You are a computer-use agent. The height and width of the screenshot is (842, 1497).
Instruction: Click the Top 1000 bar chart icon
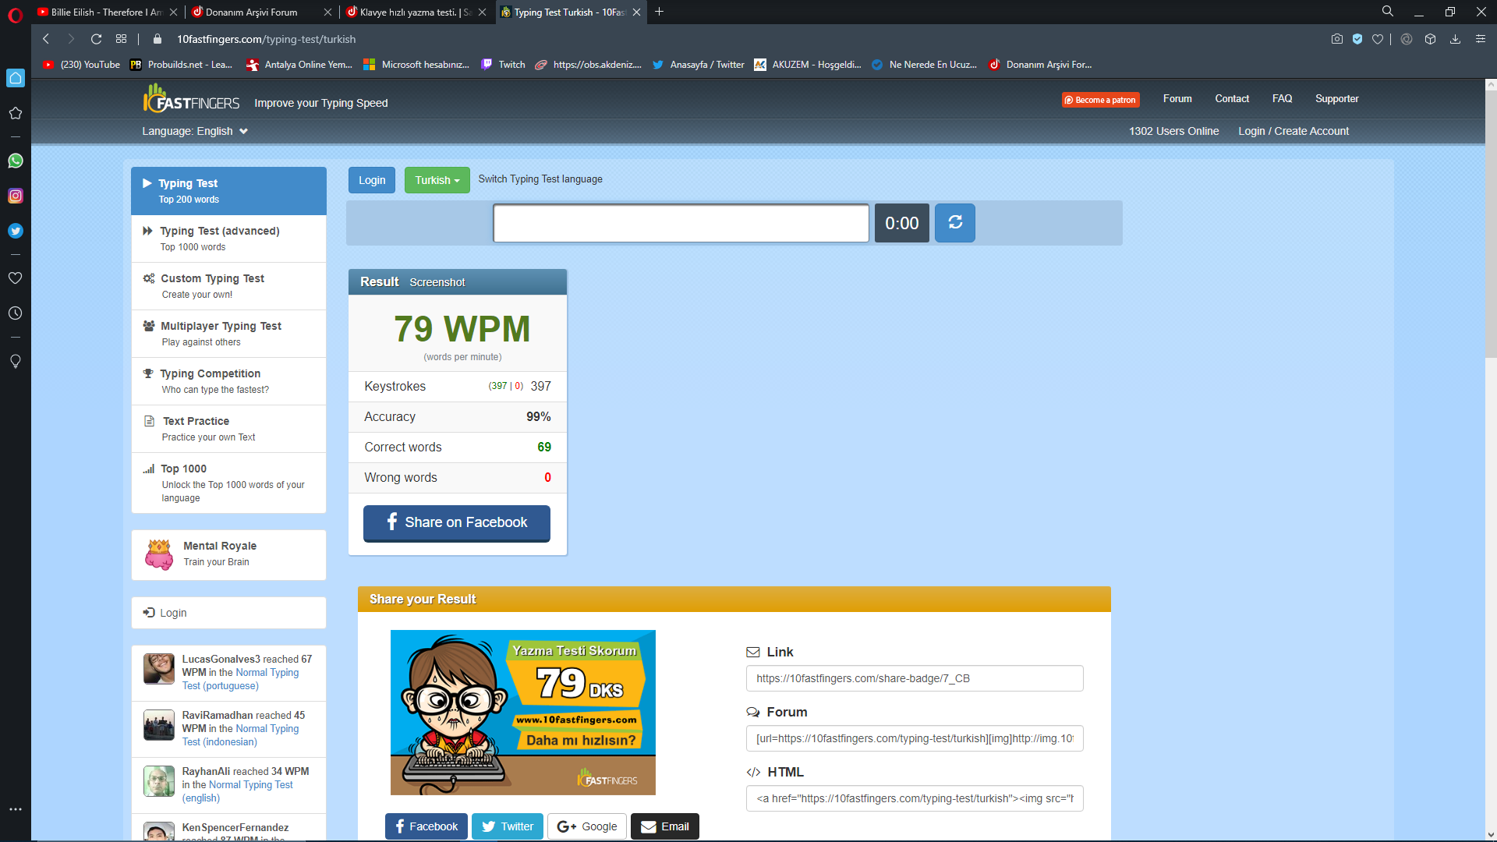click(x=148, y=469)
